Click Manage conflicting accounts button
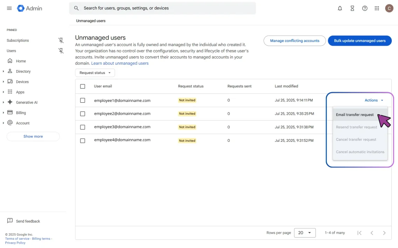398x248 pixels. 295,41
